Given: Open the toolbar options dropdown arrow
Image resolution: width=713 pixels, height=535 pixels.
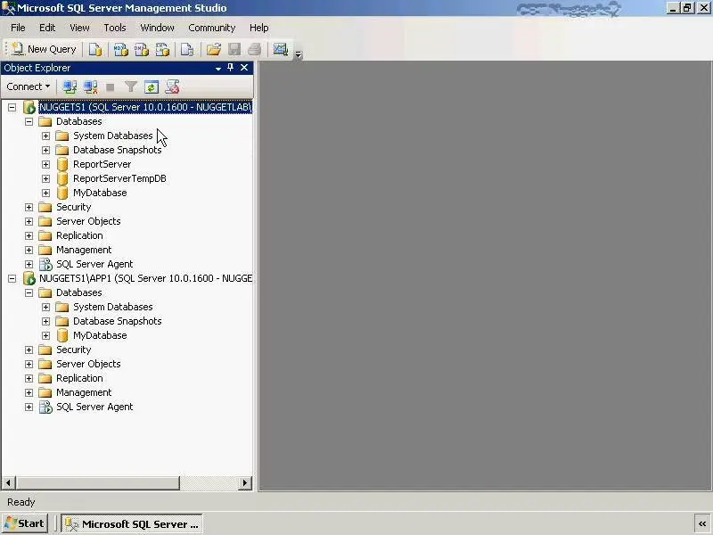Looking at the screenshot, I should coord(299,54).
